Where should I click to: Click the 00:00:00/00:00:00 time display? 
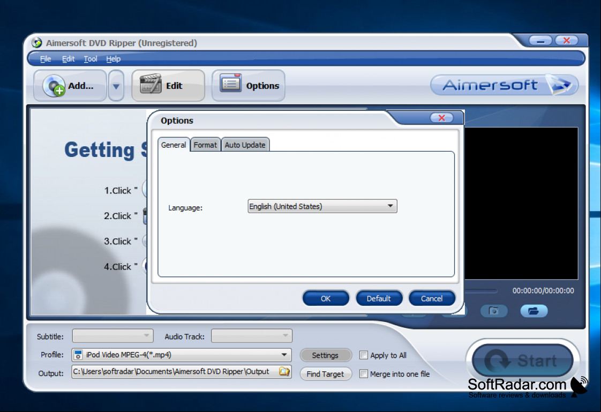pyautogui.click(x=543, y=290)
